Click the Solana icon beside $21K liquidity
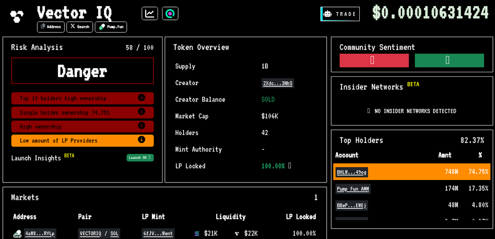 [x=197, y=234]
